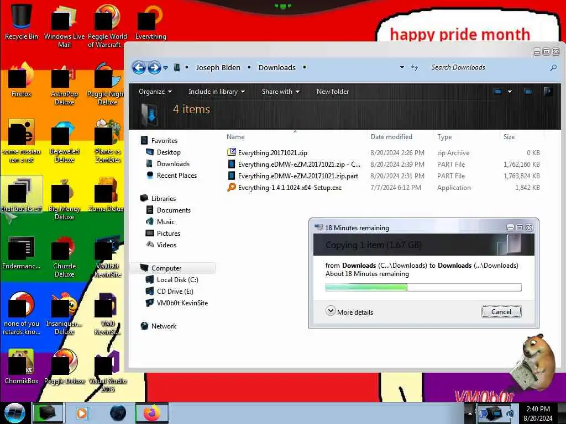Expand More details in copy dialog
The height and width of the screenshot is (424, 566).
(x=349, y=312)
